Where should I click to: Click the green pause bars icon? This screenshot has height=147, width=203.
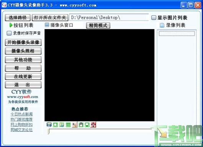coord(68,125)
